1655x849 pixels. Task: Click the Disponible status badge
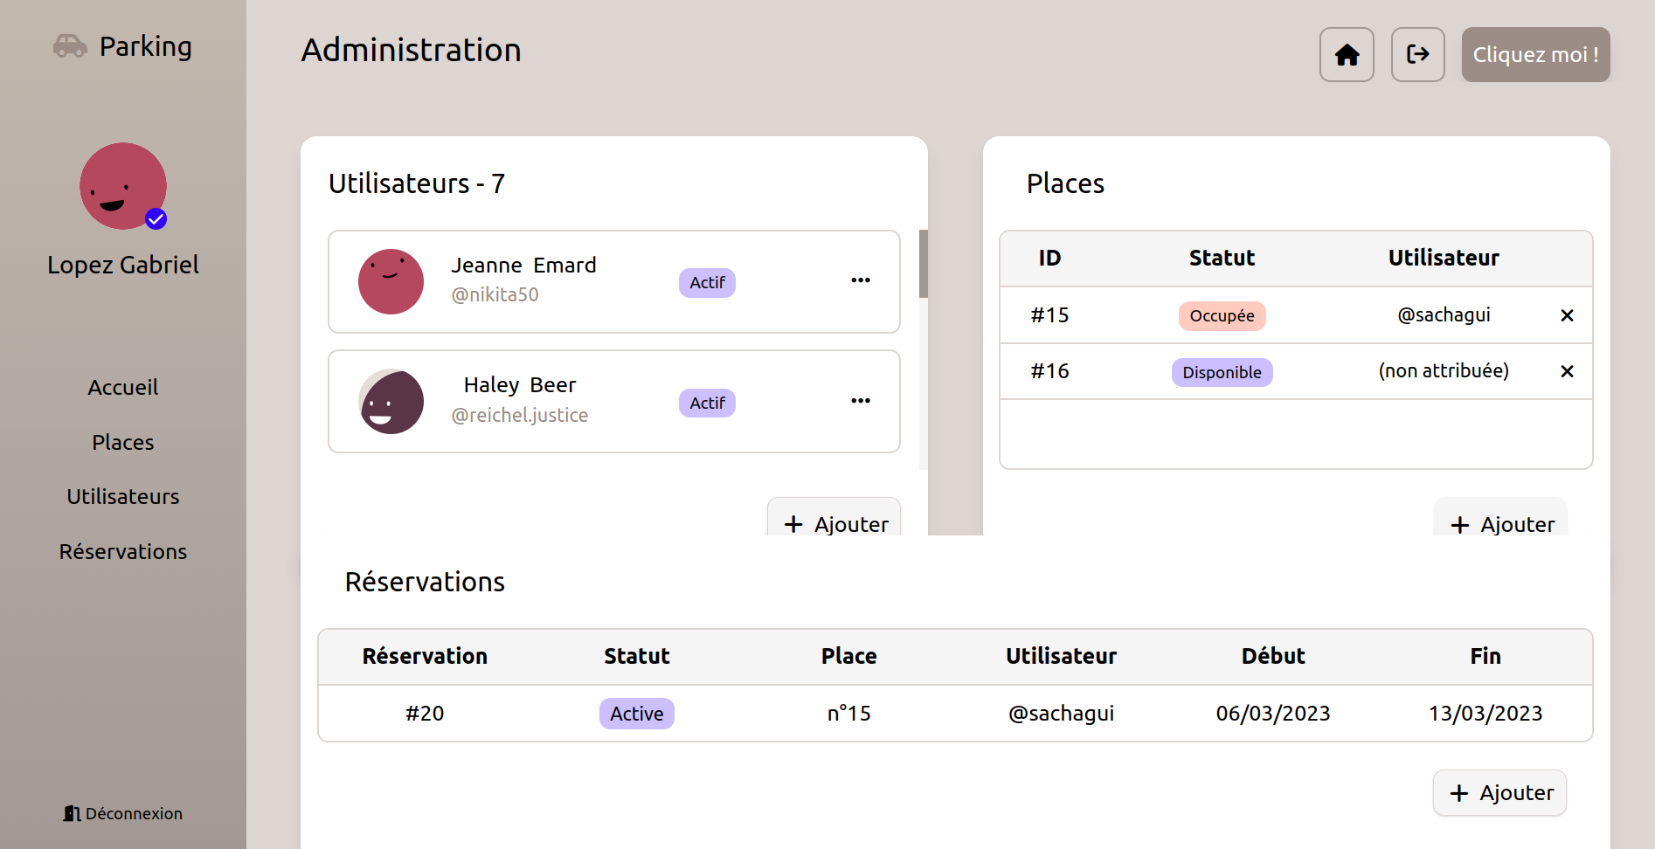click(x=1222, y=372)
